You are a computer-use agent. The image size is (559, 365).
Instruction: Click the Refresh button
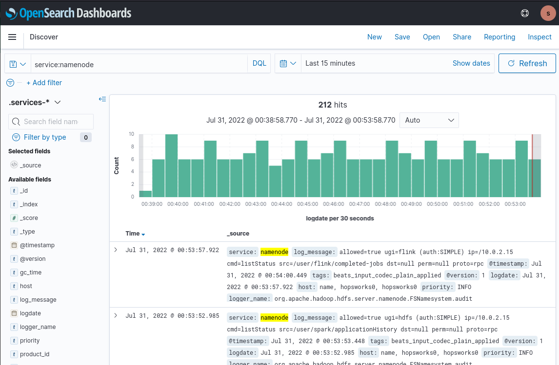(527, 63)
